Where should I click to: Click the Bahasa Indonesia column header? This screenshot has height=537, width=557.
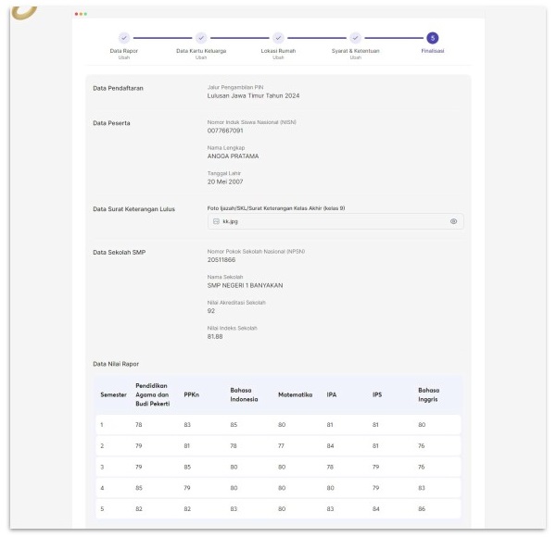244,394
